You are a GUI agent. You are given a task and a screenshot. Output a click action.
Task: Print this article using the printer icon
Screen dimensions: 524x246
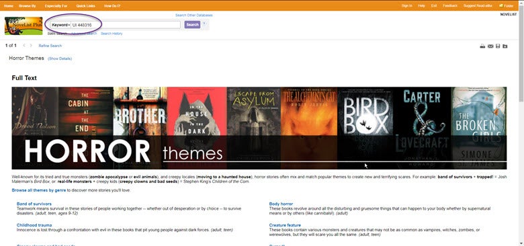[x=482, y=46]
